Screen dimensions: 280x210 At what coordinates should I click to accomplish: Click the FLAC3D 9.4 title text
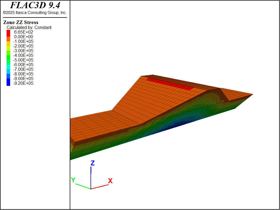[35, 5]
